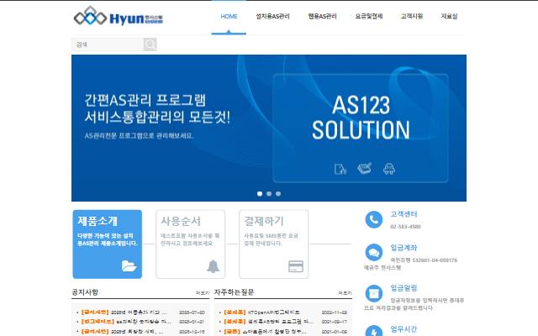Click the bell icon in 사용순서 card
The image size is (538, 336).
(x=213, y=266)
